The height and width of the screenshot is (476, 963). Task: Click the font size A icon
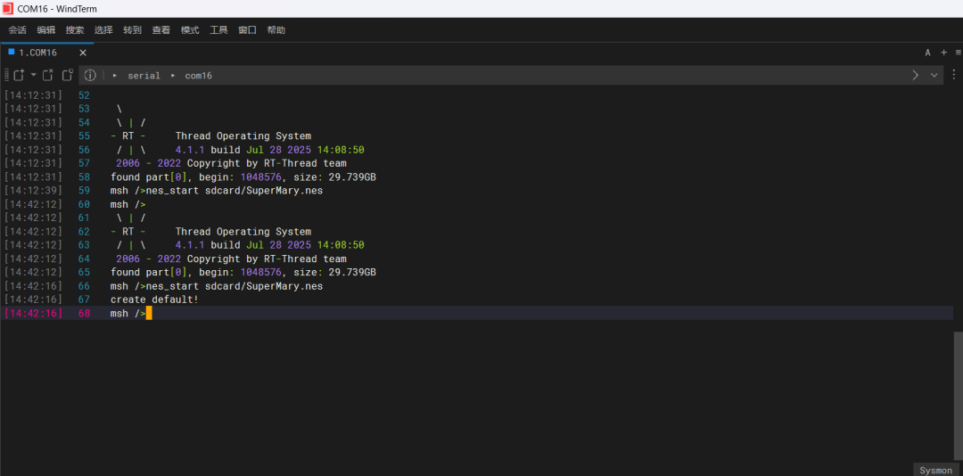[x=927, y=53]
